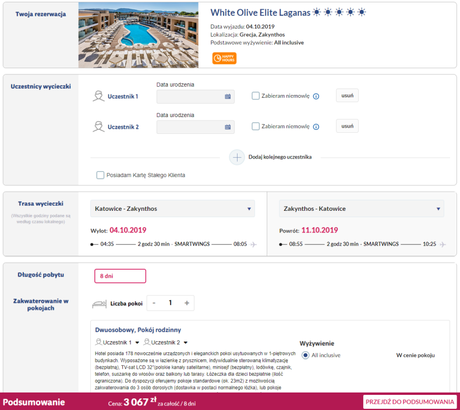Click the hotel pool photo thumbnail
The image size is (460, 410).
tap(138, 35)
